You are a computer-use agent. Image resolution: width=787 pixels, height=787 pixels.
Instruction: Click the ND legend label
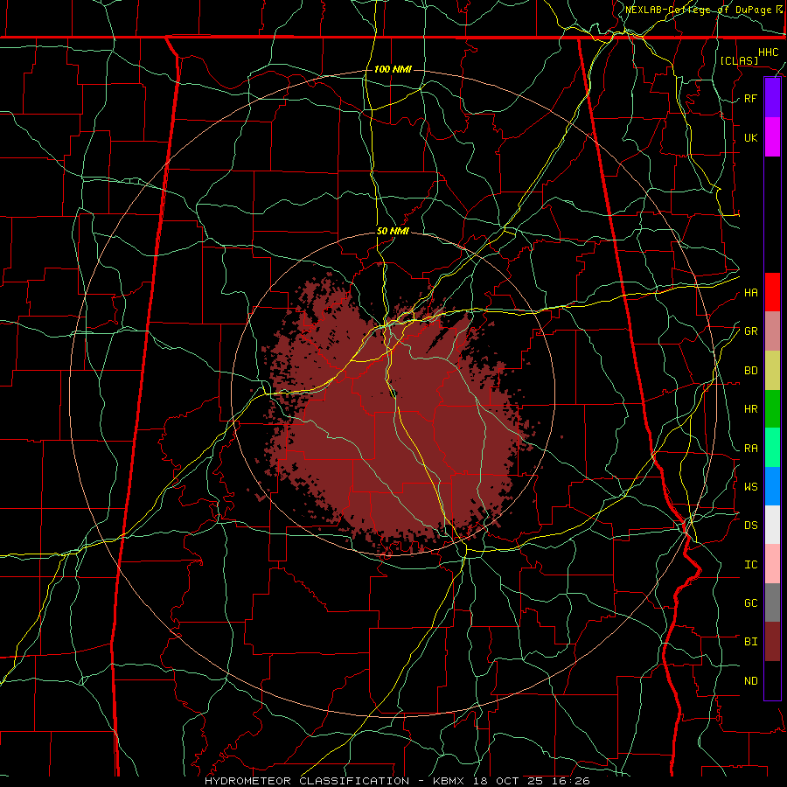click(751, 681)
